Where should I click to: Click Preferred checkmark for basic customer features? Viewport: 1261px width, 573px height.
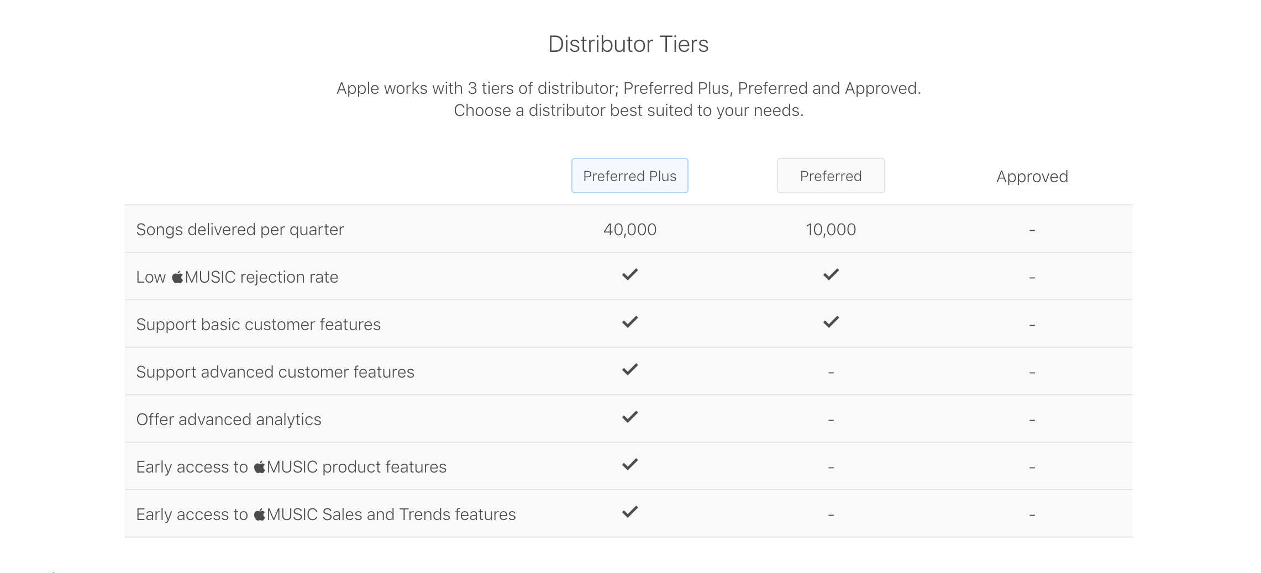(831, 322)
